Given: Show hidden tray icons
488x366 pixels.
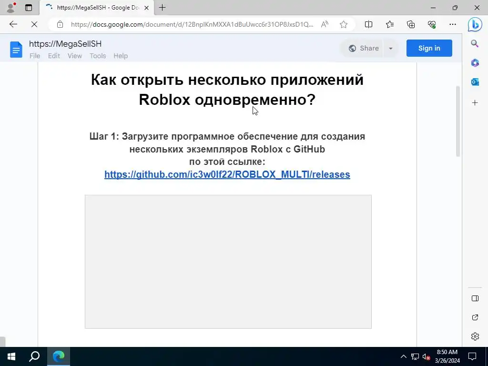Looking at the screenshot, I should point(403,356).
